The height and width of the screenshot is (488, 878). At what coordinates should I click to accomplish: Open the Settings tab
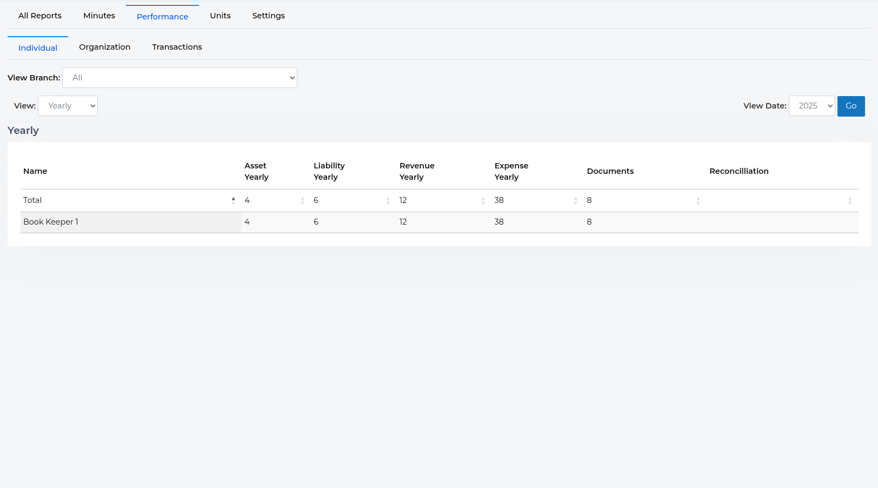point(268,16)
